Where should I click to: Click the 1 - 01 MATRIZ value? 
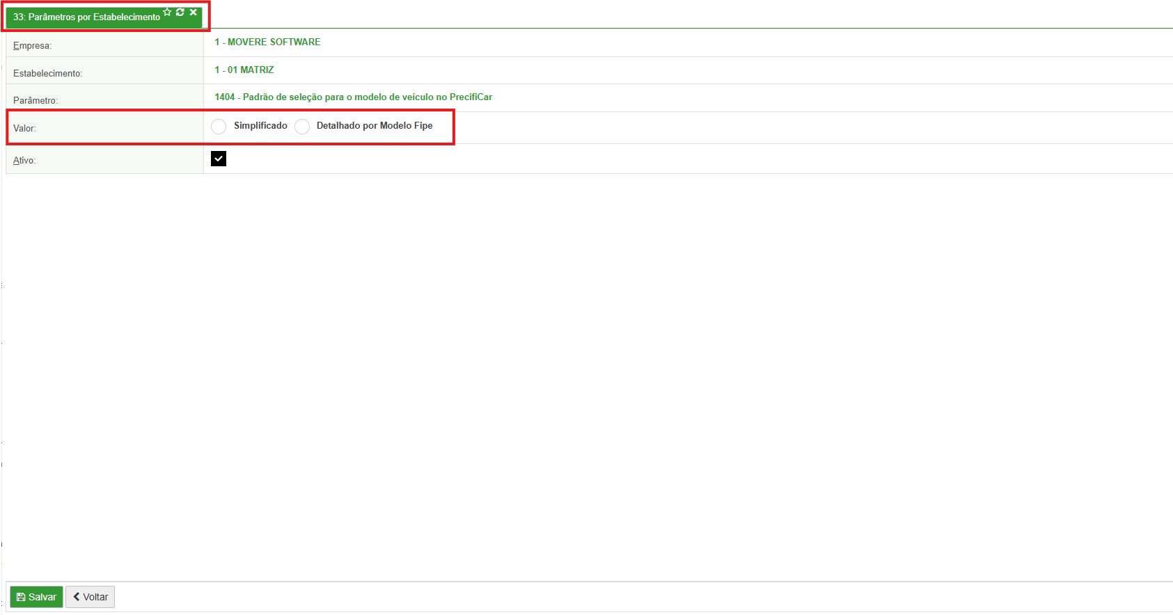click(x=244, y=70)
